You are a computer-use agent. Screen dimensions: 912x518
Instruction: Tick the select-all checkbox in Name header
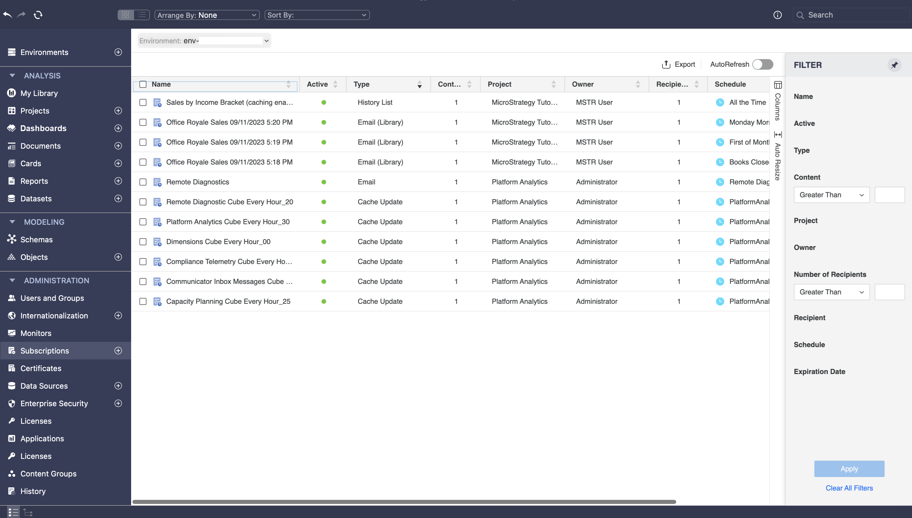pos(143,84)
